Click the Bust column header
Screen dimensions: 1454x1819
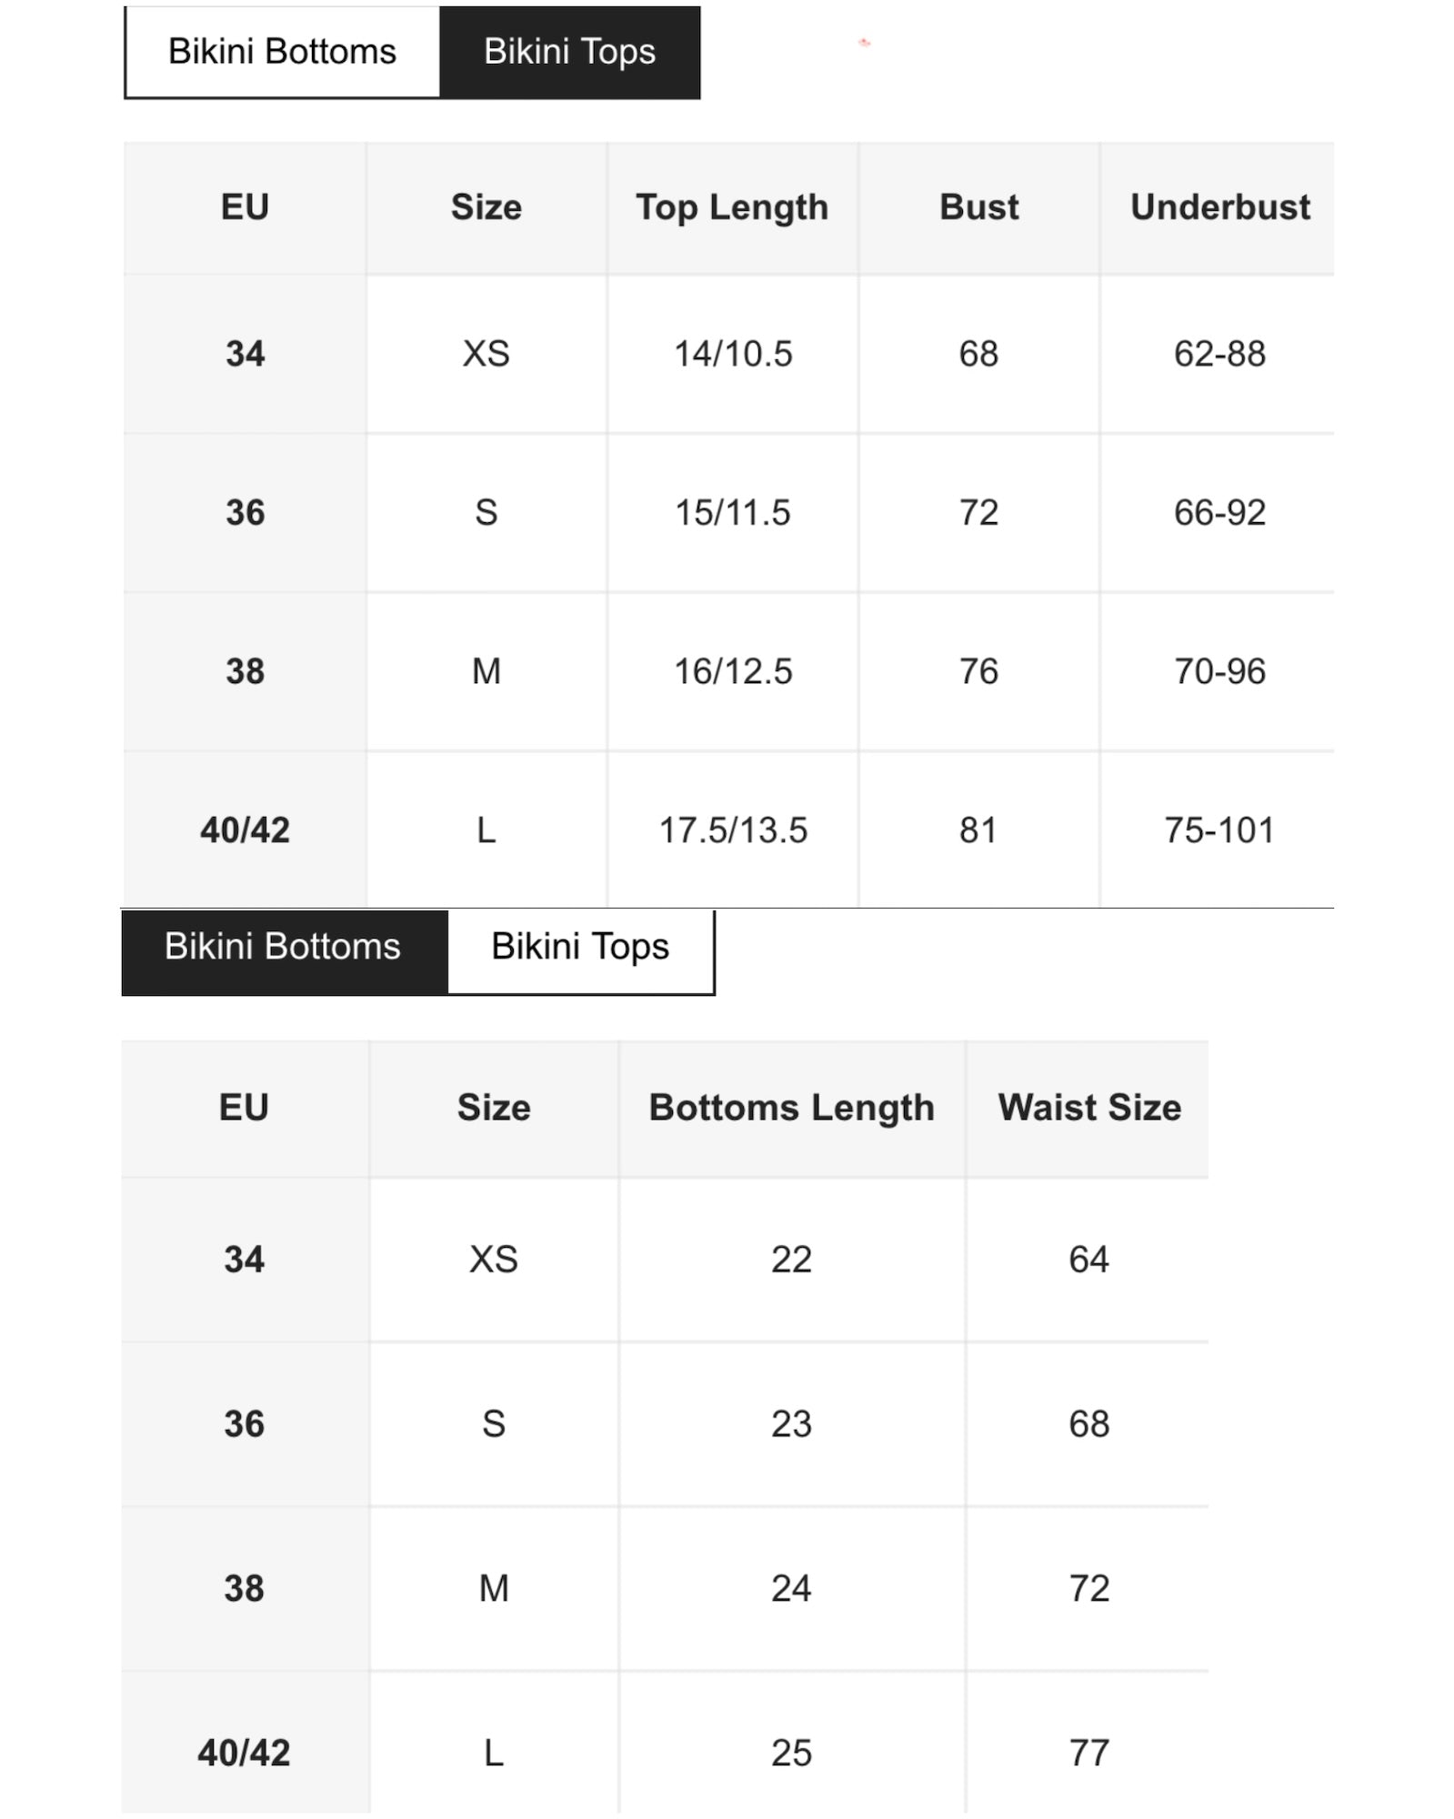(978, 207)
